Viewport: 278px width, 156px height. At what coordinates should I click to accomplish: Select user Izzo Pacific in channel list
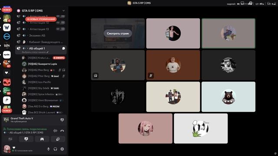coord(43,82)
